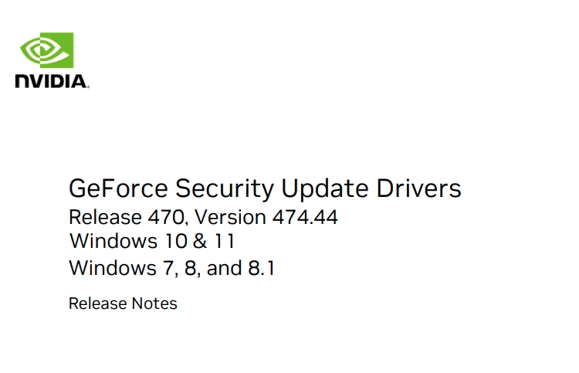Click the number 11 in Windows line
This screenshot has height=373, width=579.
coord(224,241)
